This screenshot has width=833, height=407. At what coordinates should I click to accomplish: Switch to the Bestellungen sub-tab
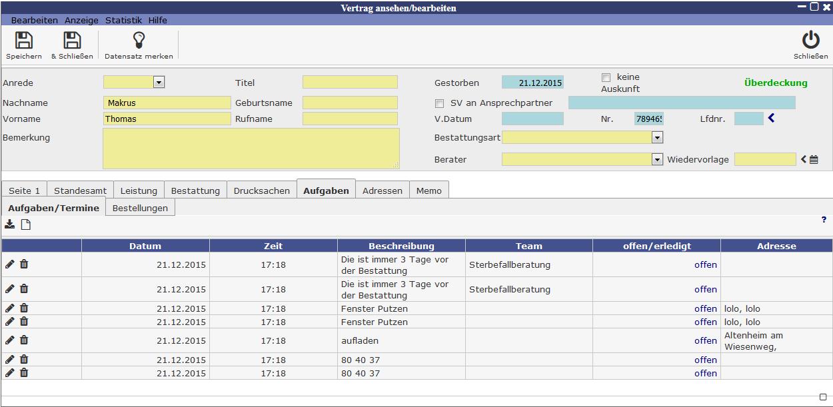(x=140, y=208)
